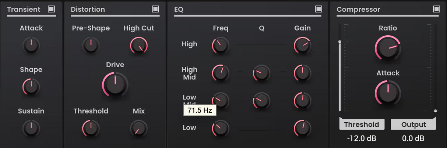Click the Compressor Threshold label button
The width and height of the screenshot is (447, 148).
pos(362,124)
